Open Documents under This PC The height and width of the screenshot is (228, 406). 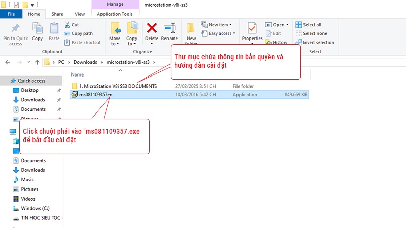point(33,161)
